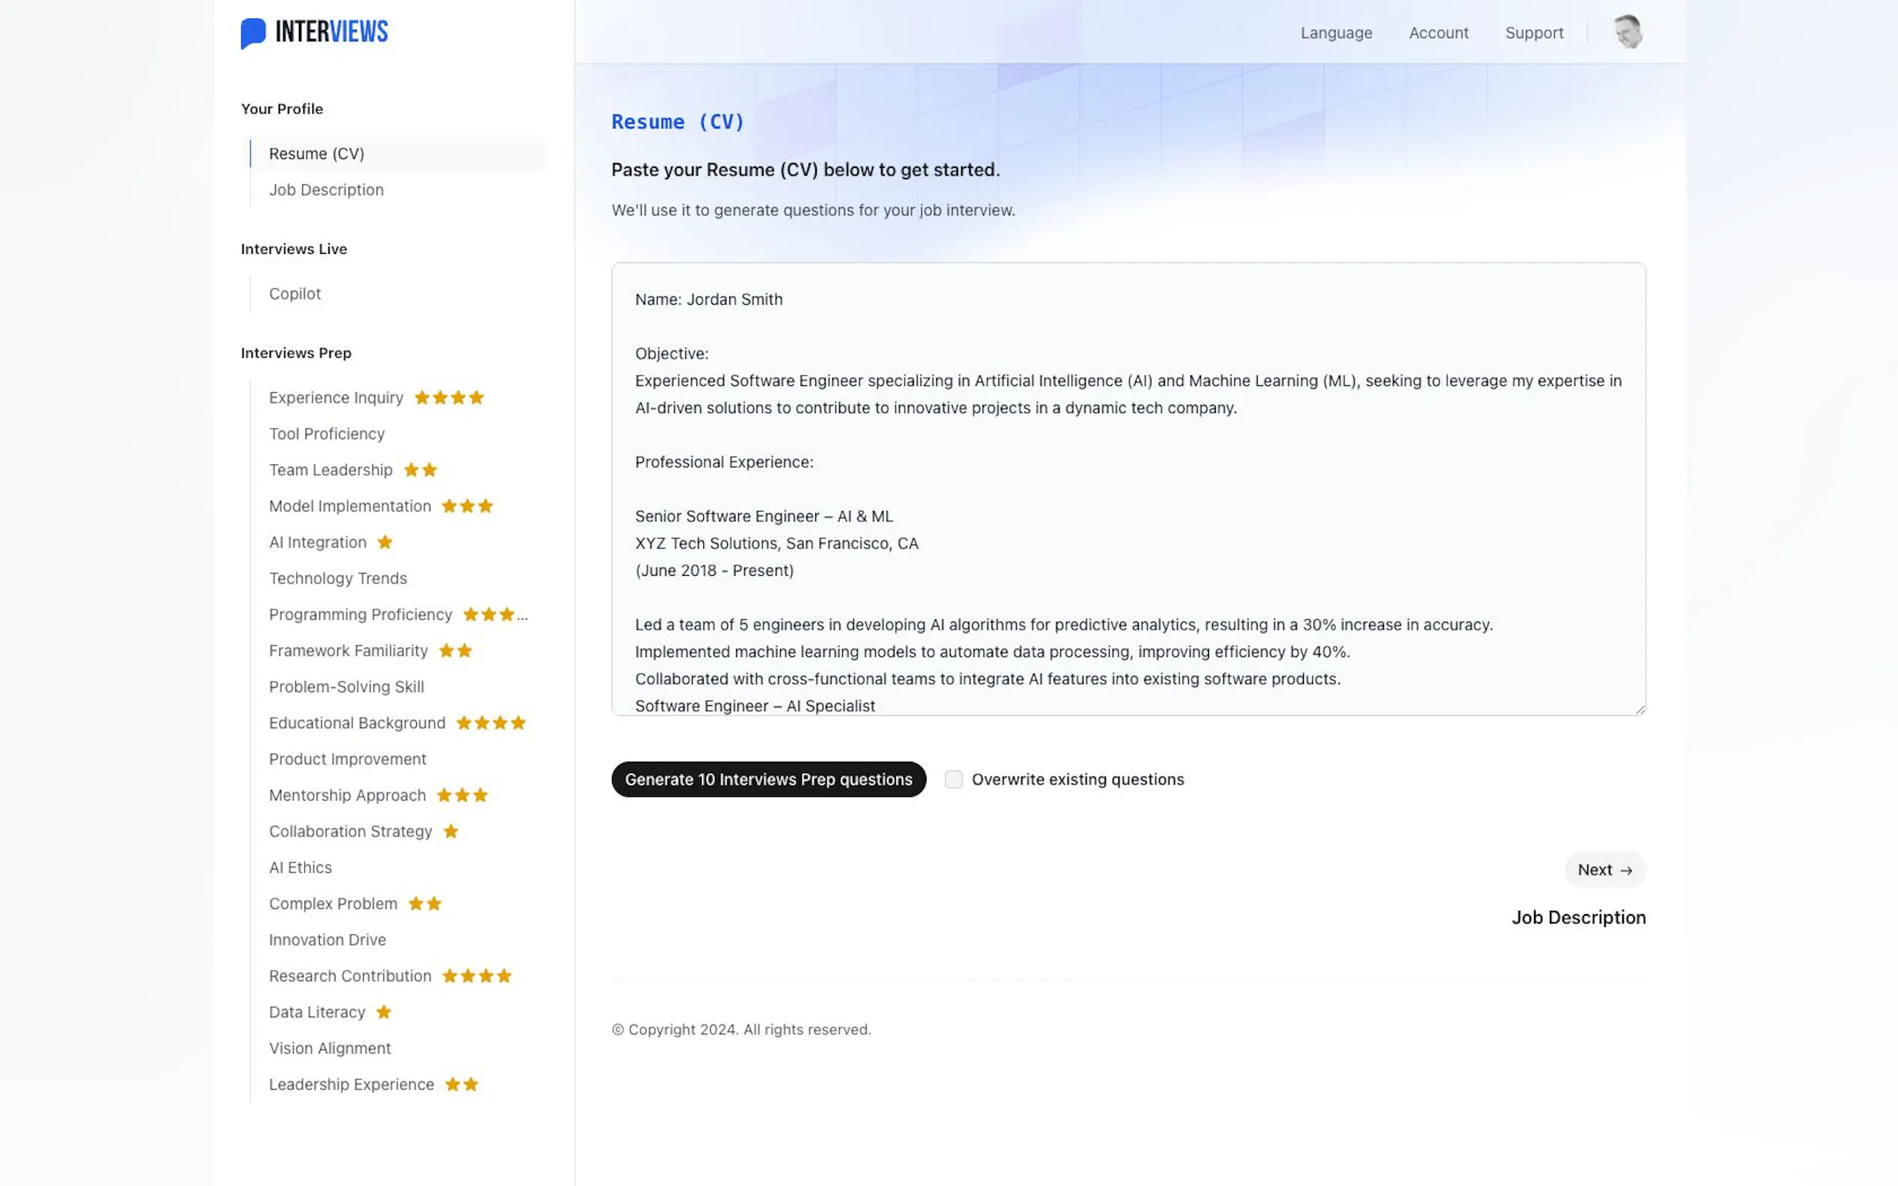The image size is (1898, 1186).
Task: Click the Job Description link below Next
Action: click(x=1578, y=917)
